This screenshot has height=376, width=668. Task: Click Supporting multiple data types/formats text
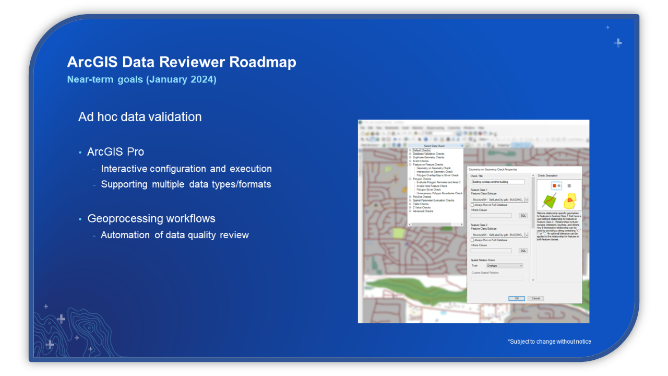(186, 184)
